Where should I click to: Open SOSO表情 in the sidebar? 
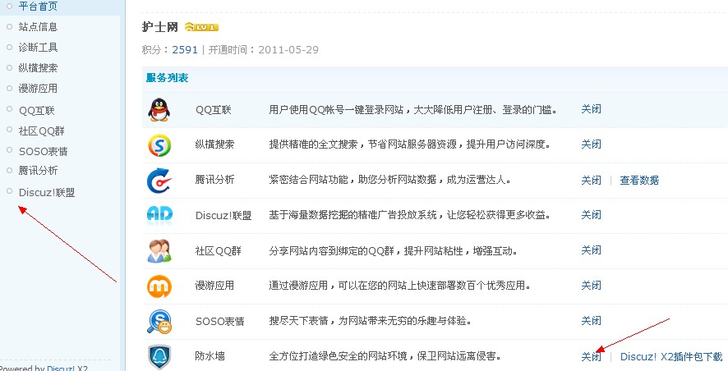pos(44,151)
